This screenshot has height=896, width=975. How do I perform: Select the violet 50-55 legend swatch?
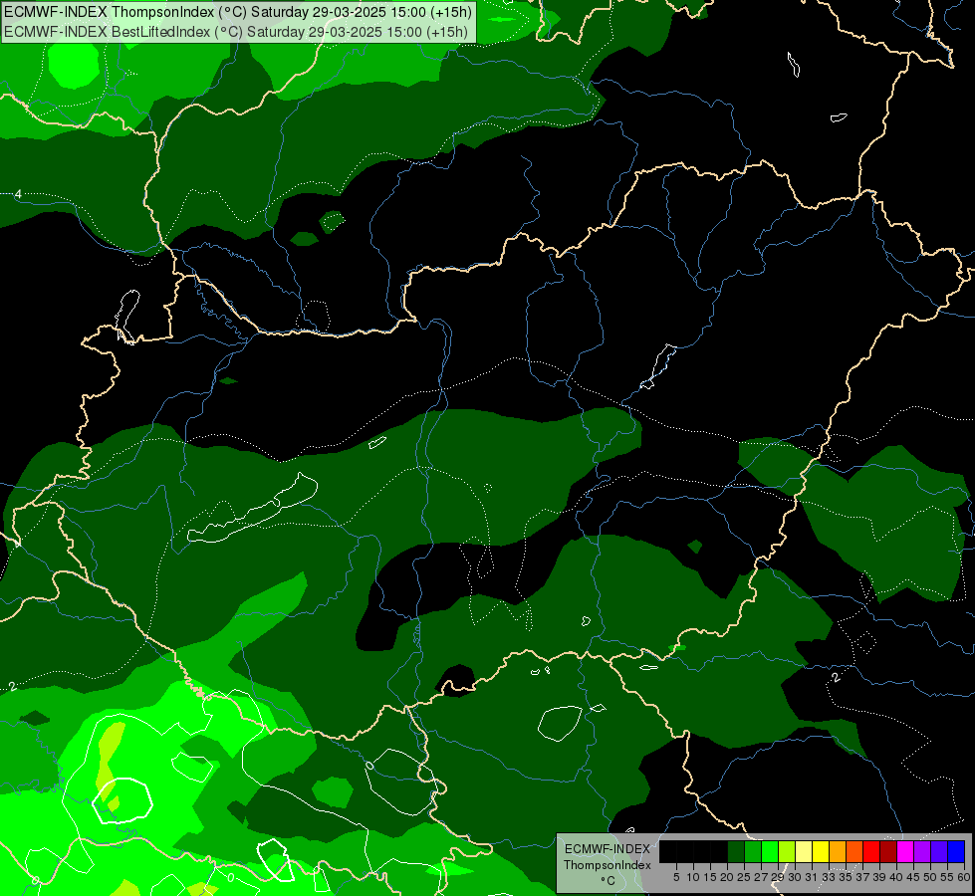coord(939,851)
